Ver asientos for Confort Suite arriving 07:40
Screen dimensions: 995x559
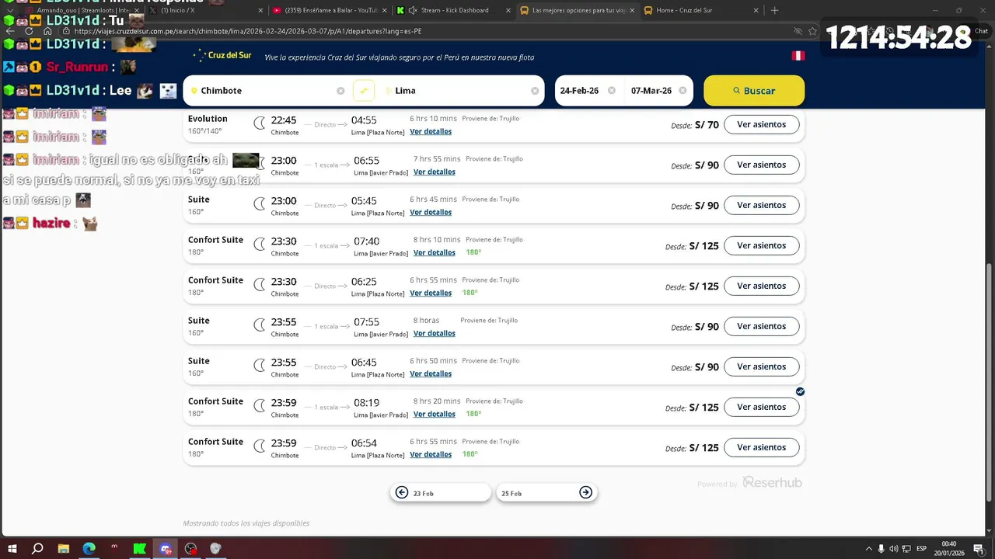pos(761,245)
